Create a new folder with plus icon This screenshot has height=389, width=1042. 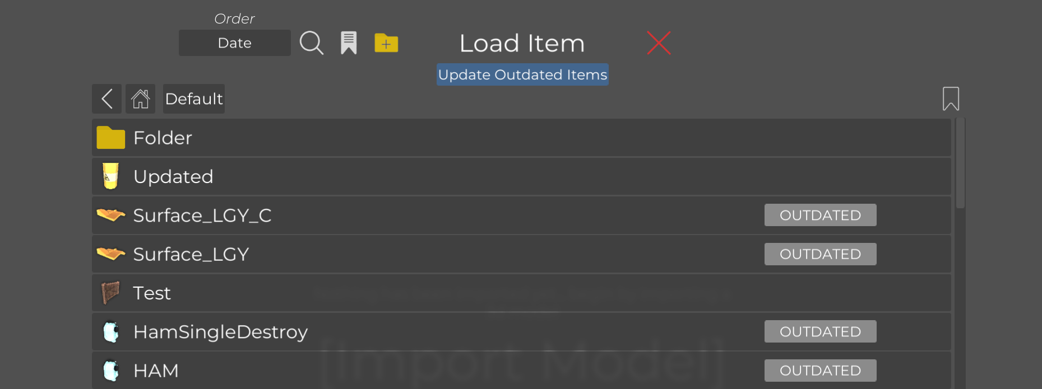[x=386, y=43]
